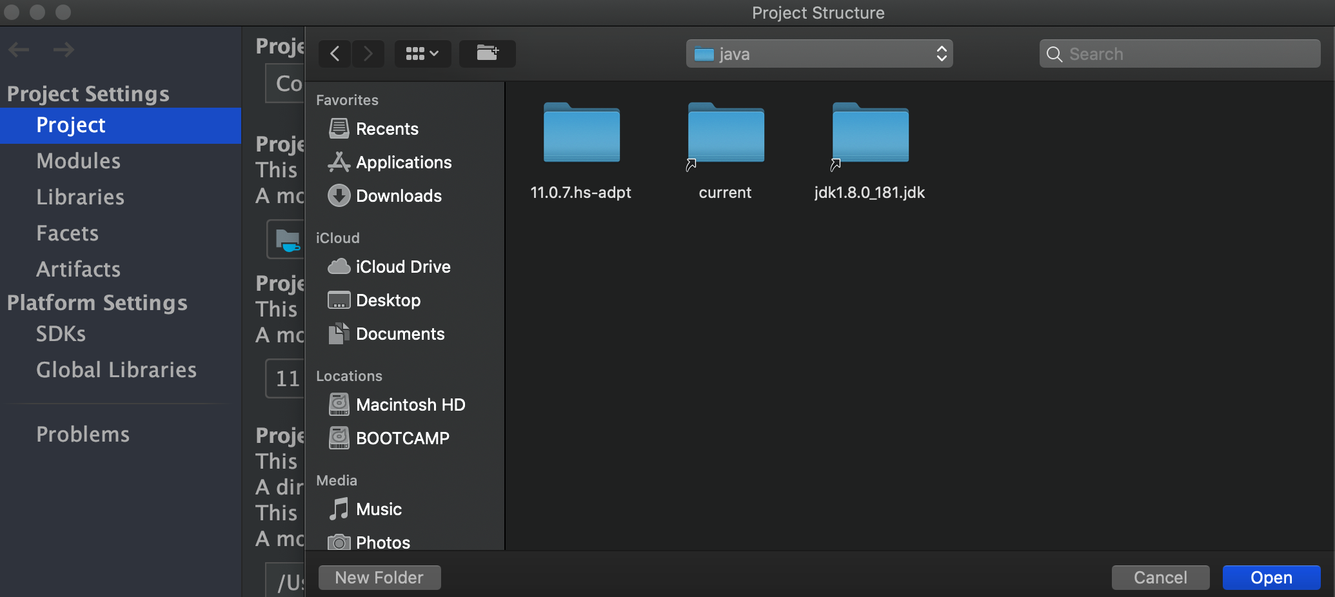Open the Music media library
The height and width of the screenshot is (597, 1335).
pyautogui.click(x=379, y=509)
